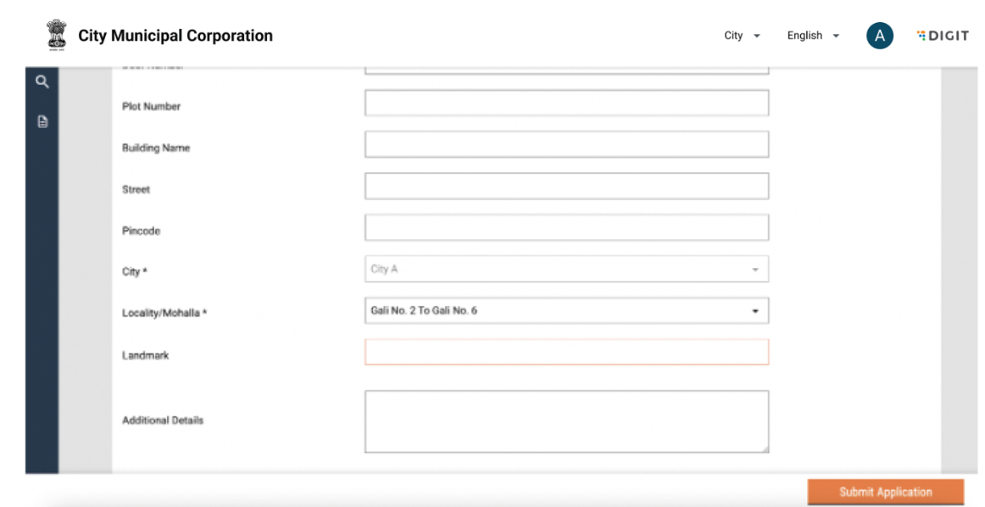This screenshot has width=985, height=507.
Task: Click the Pincode input field
Action: click(x=566, y=227)
